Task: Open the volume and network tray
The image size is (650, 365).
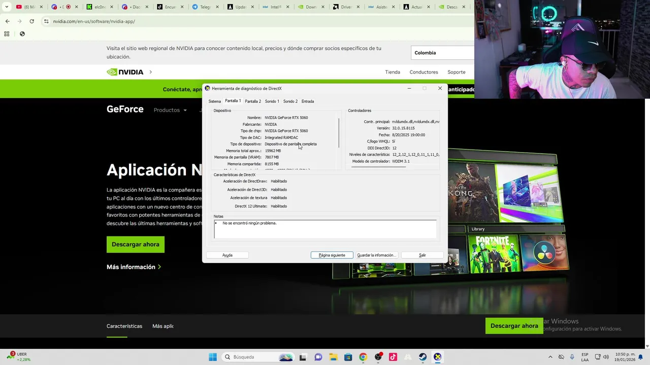Action: pyautogui.click(x=603, y=357)
